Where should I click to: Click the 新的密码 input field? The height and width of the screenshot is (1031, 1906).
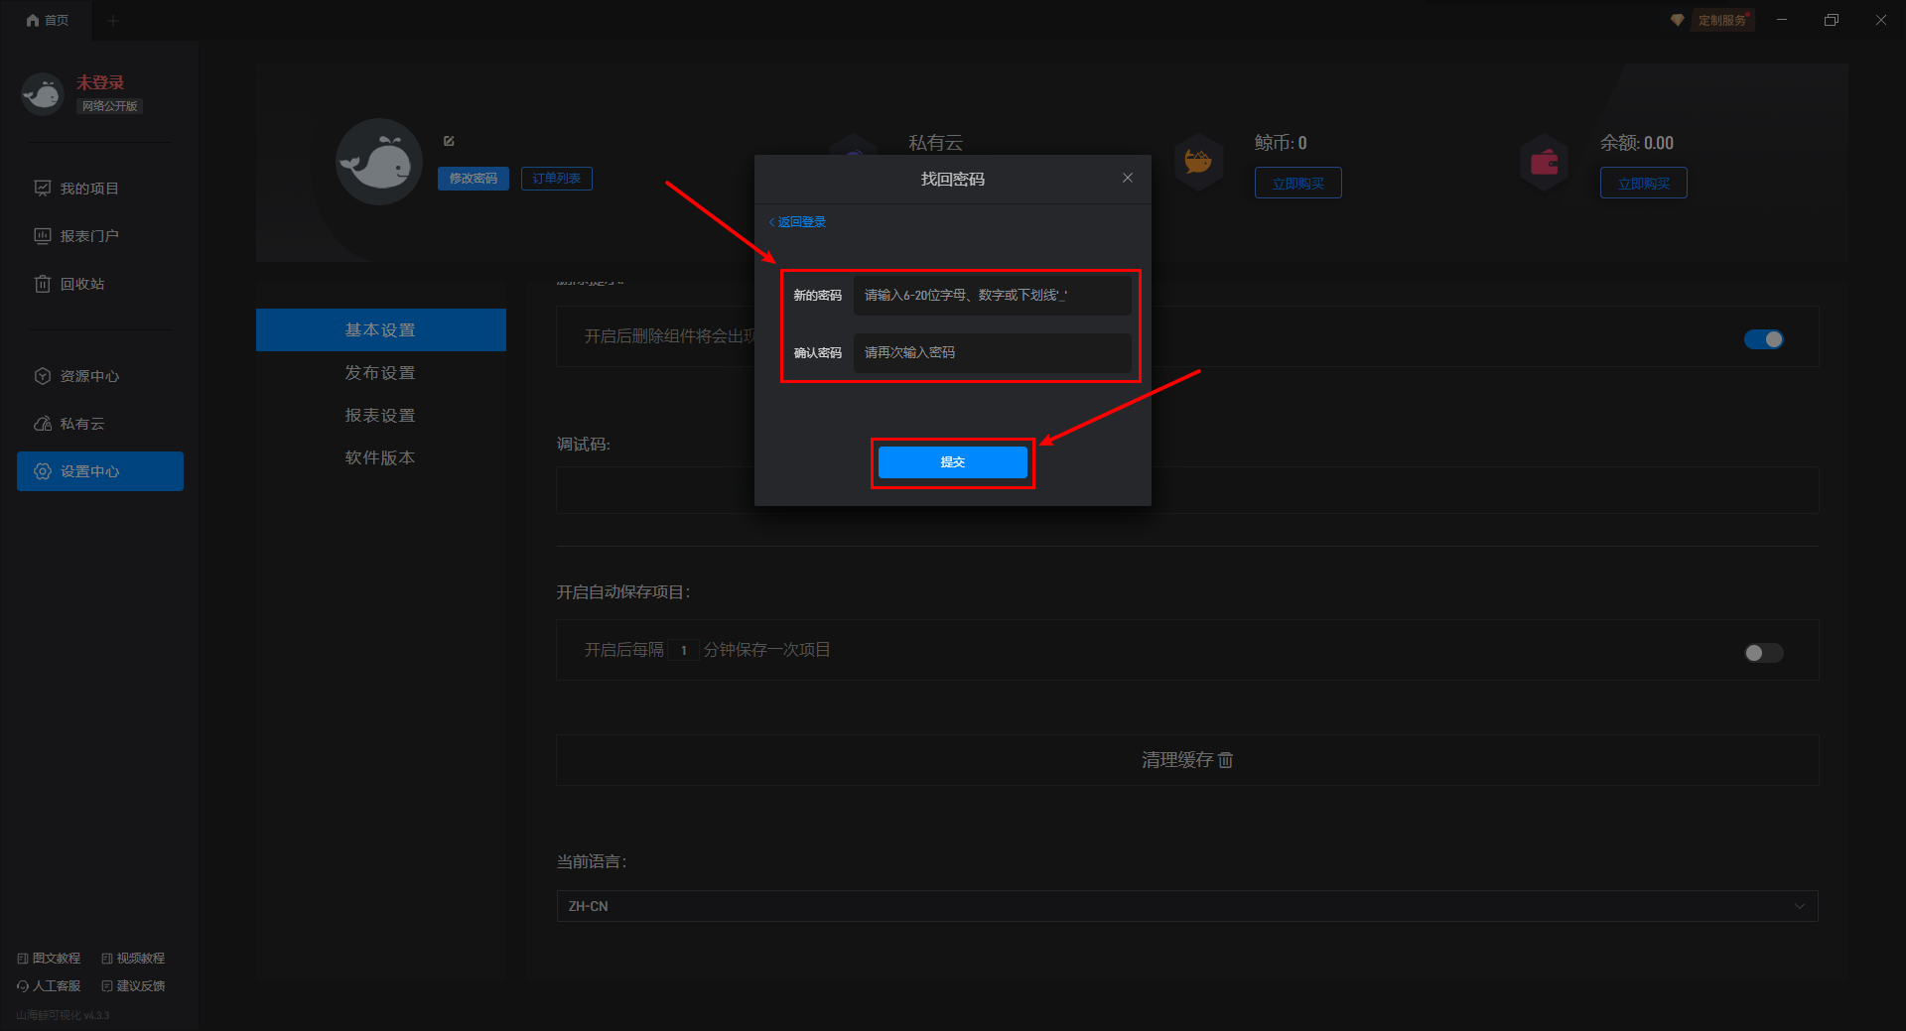coord(992,296)
